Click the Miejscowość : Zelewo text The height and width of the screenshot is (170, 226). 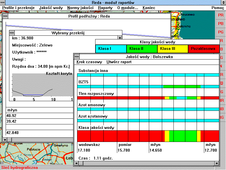click(x=32, y=45)
